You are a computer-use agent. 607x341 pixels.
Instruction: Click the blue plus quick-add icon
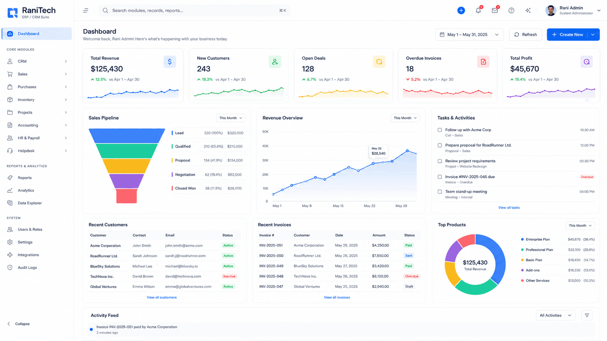[x=461, y=11]
